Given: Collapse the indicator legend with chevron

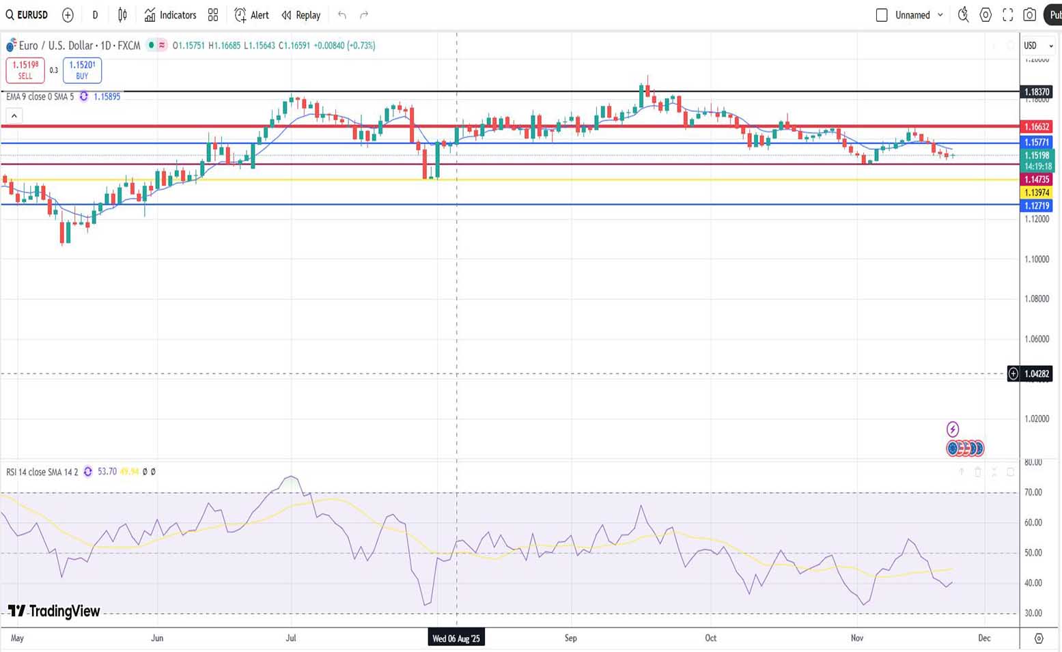Looking at the screenshot, I should point(14,116).
